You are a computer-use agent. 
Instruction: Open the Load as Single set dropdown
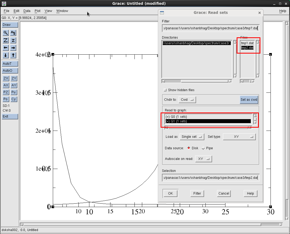click(192, 136)
